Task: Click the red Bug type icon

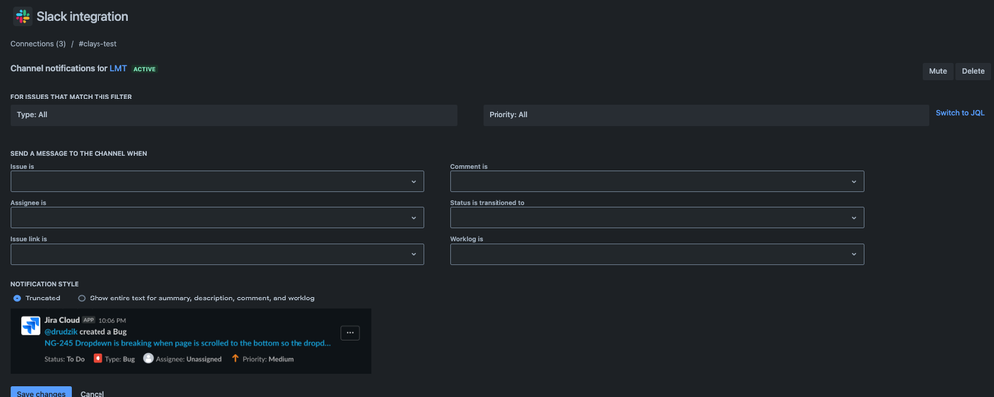Action: click(98, 359)
